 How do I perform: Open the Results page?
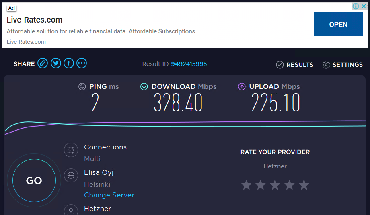pyautogui.click(x=295, y=65)
